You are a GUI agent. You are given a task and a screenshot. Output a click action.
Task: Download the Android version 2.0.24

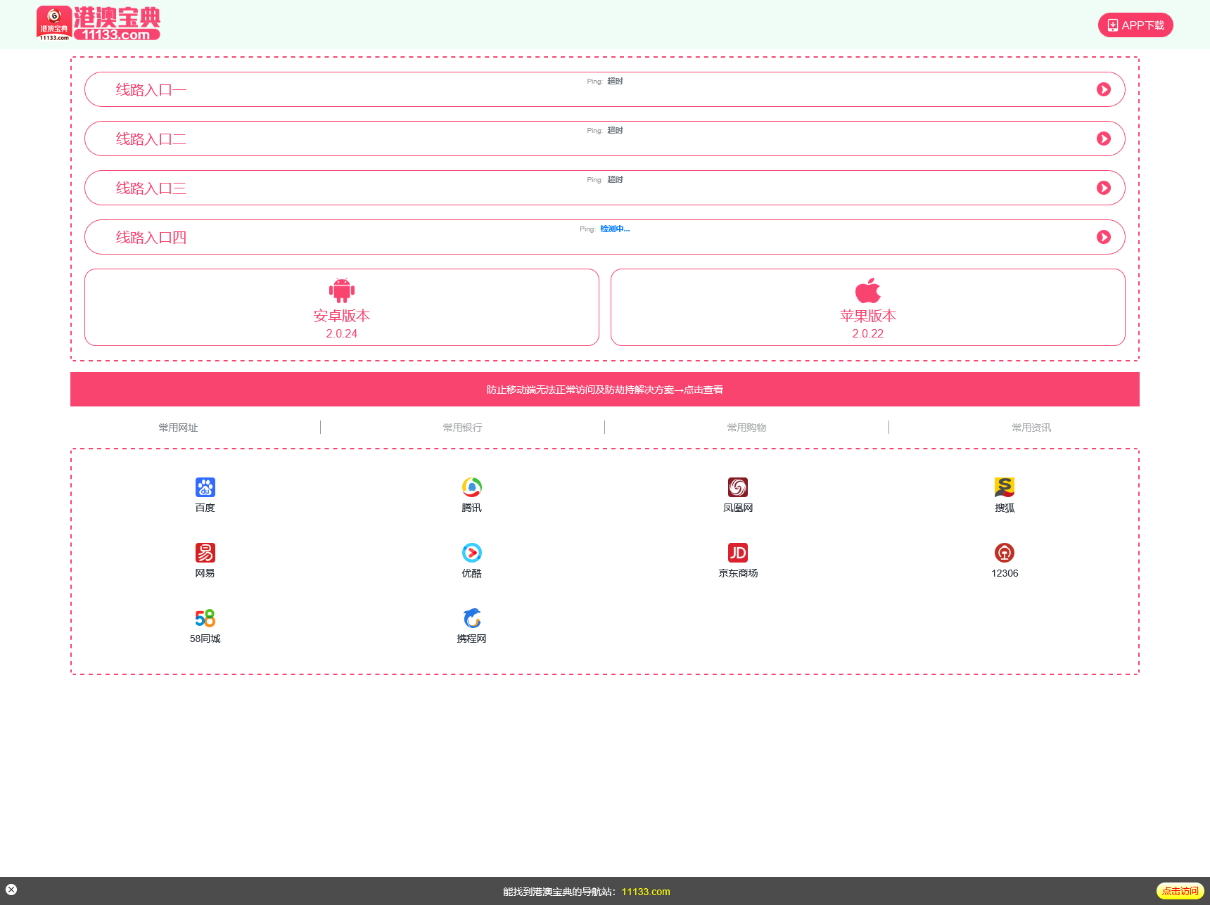[x=341, y=307]
